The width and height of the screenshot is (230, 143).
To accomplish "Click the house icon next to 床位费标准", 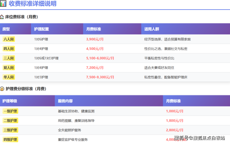I will point(2,17).
